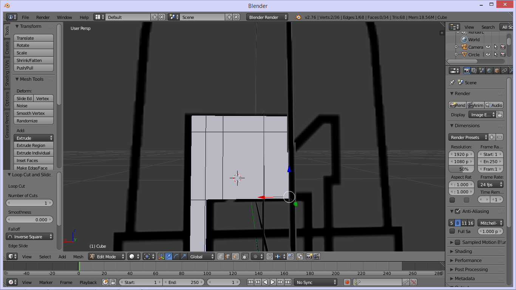Switch to the Create tool shelf tab

coord(7,48)
